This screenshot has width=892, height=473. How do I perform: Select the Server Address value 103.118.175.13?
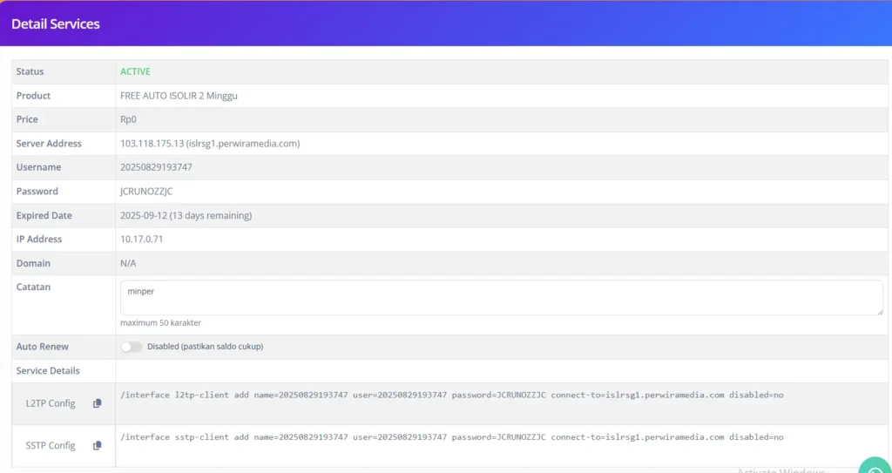[152, 144]
